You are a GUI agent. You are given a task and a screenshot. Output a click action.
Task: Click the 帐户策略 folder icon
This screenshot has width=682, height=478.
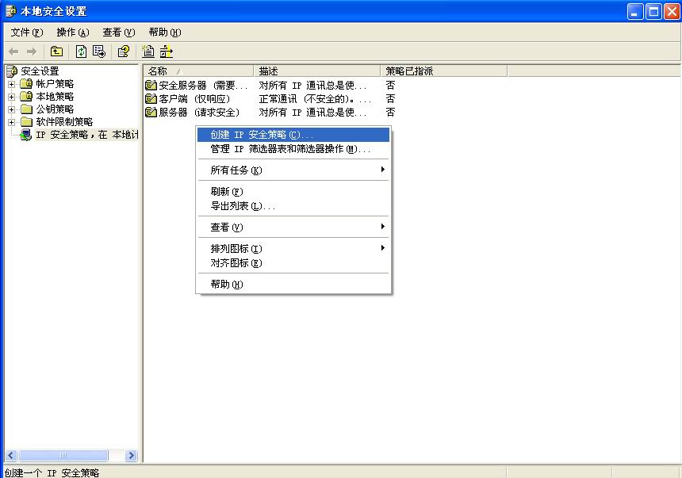click(x=26, y=83)
